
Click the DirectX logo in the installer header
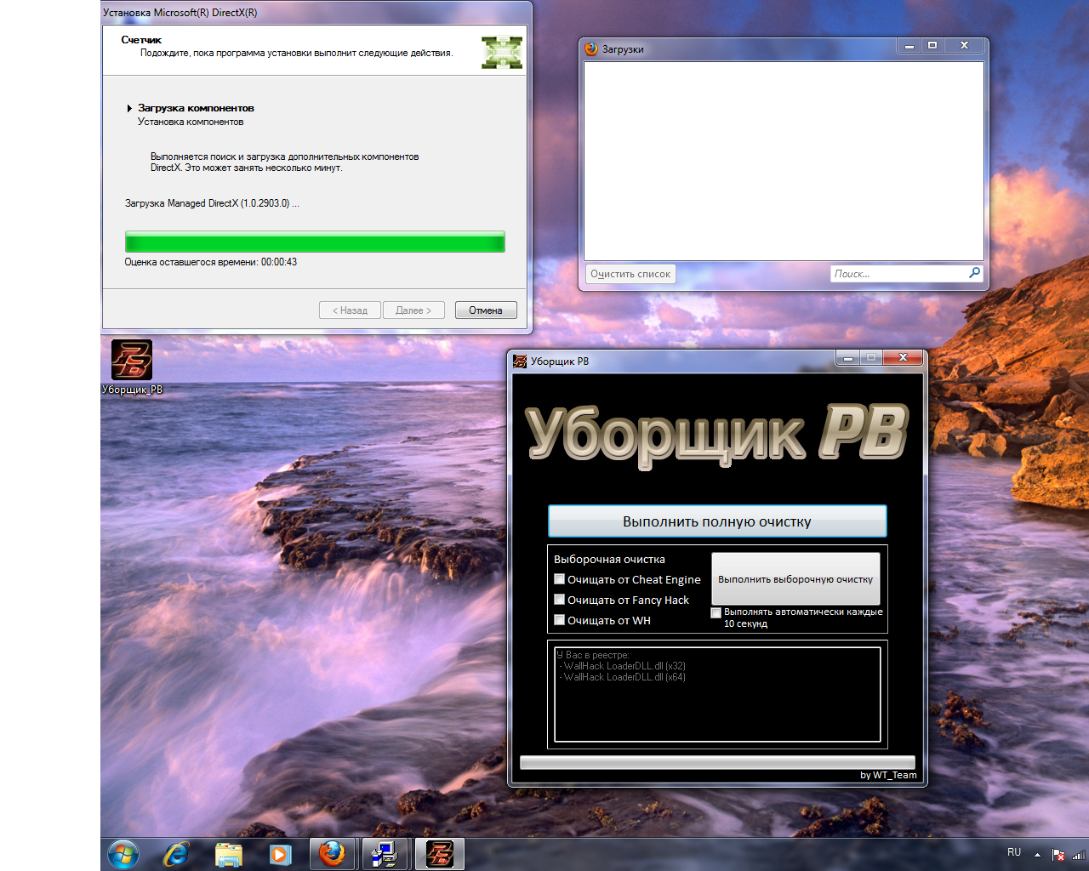[502, 53]
